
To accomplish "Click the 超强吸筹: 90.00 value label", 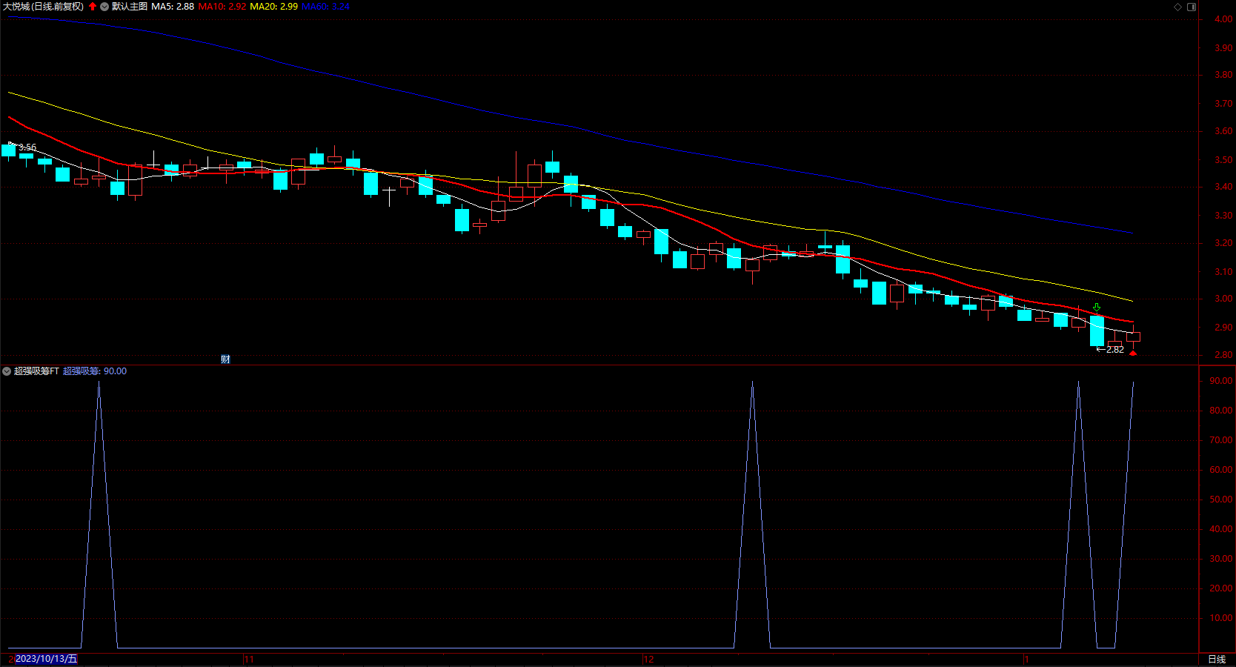I will click(x=95, y=371).
